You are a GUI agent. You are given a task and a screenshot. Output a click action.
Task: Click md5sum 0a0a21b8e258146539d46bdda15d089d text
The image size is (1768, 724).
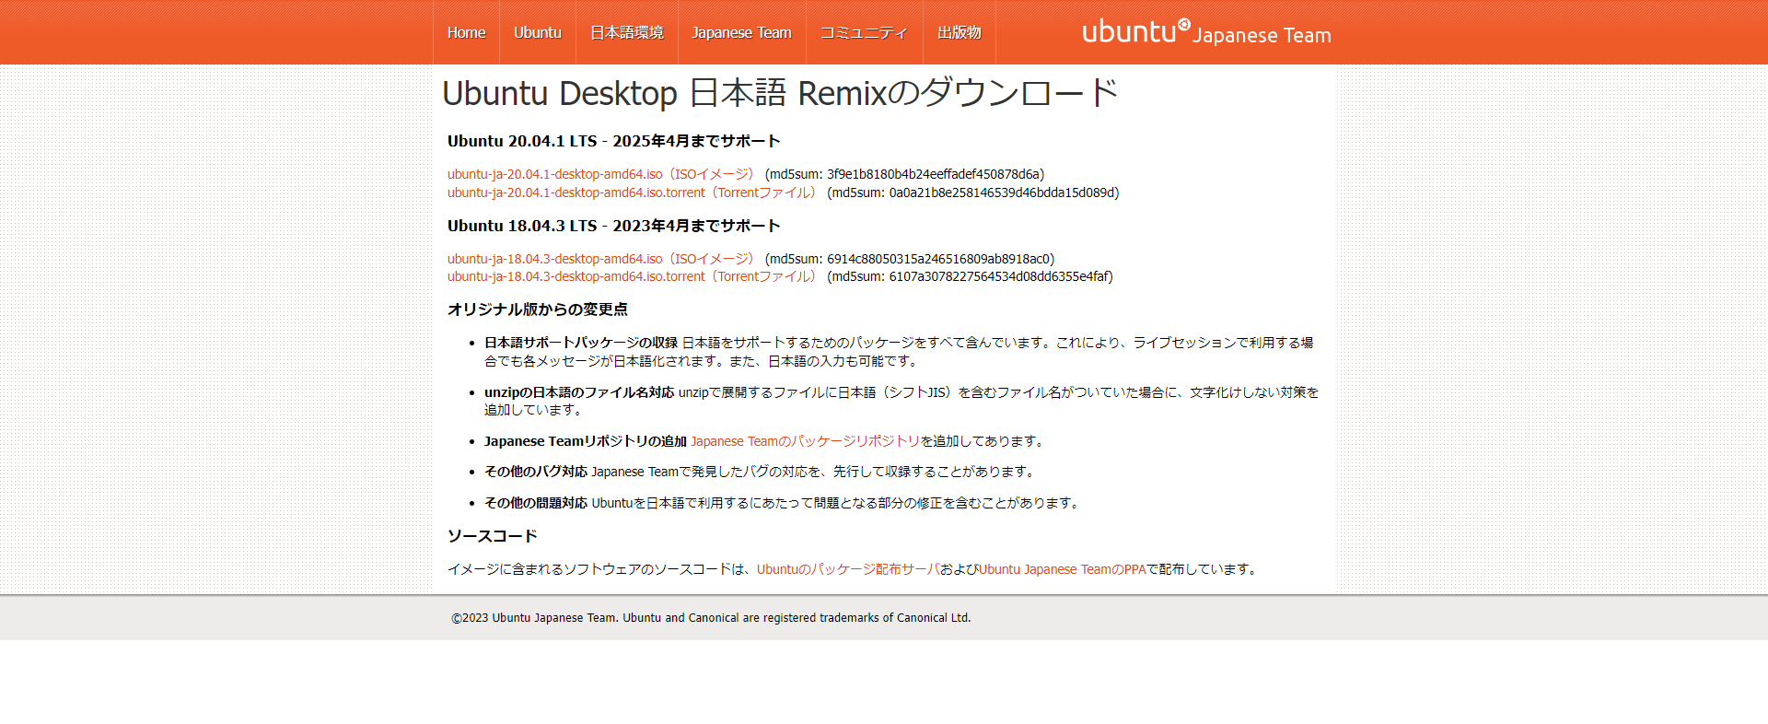[x=973, y=193]
